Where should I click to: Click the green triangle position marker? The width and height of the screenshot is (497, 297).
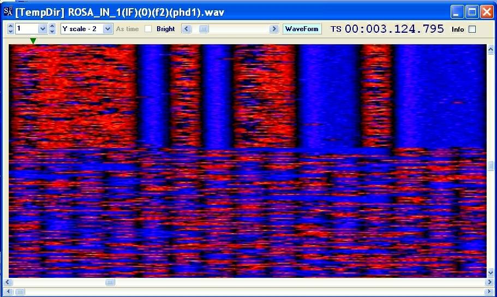tap(33, 41)
